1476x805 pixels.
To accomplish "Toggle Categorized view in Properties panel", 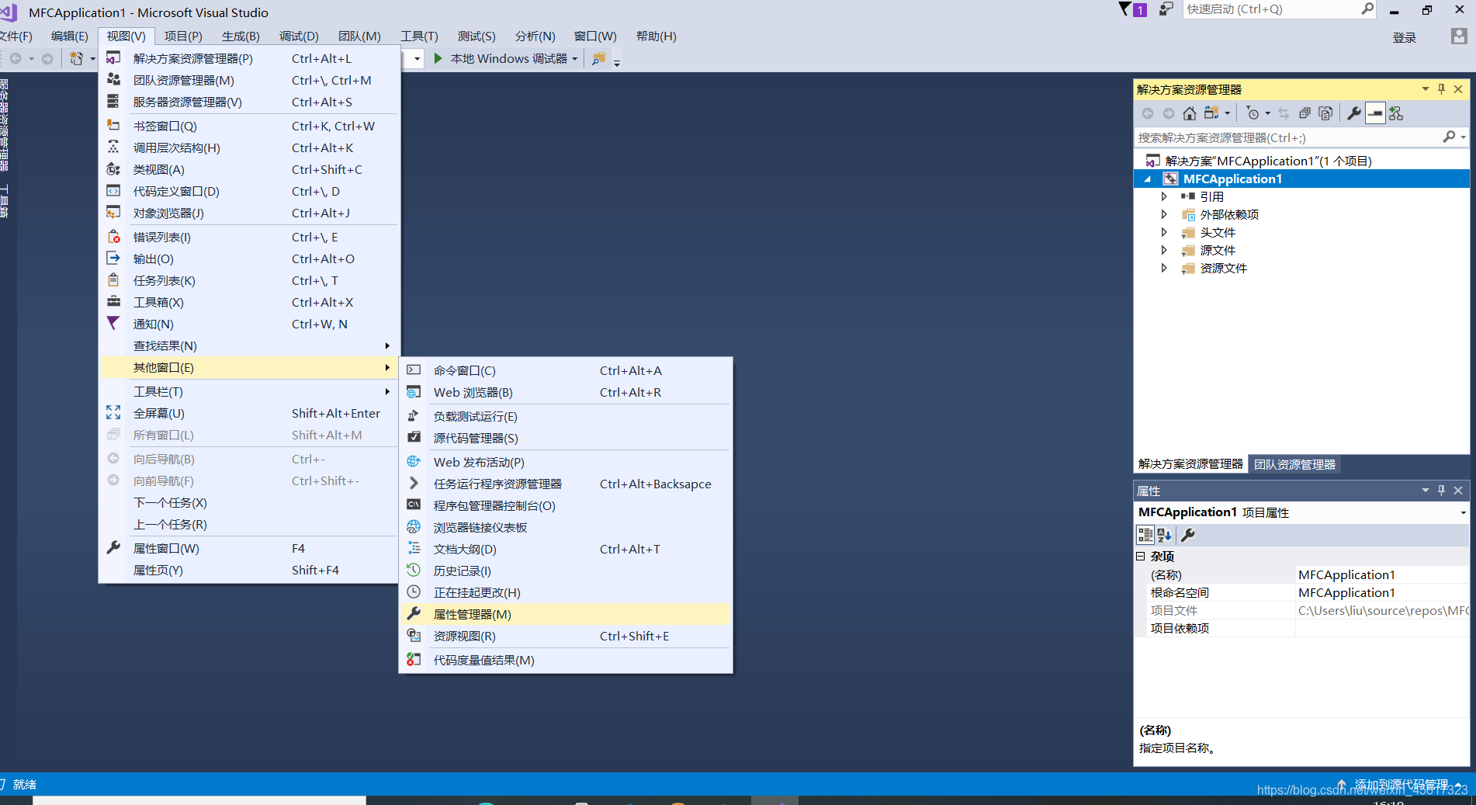I will [x=1145, y=535].
